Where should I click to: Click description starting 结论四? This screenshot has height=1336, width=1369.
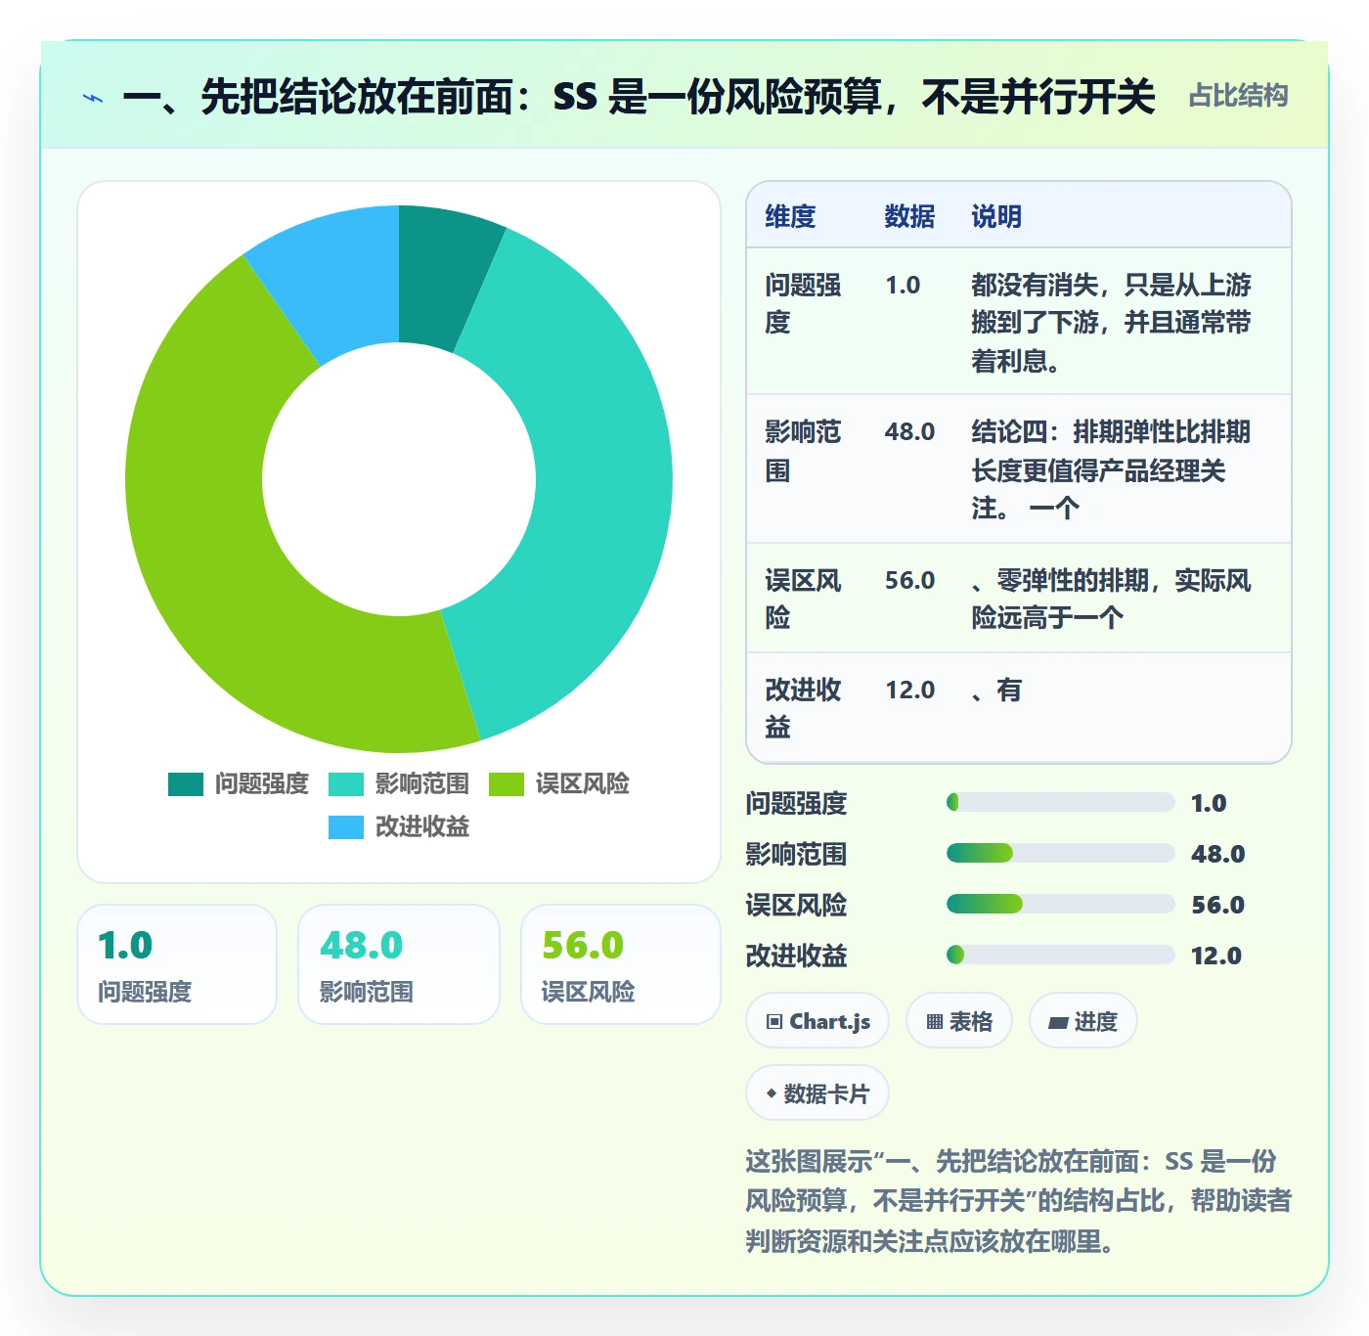1111,469
